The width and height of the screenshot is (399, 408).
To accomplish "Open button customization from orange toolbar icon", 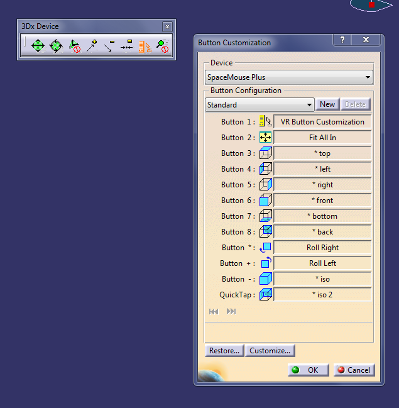I will click(x=145, y=47).
